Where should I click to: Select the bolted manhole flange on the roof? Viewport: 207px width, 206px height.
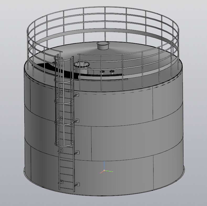(x=82, y=65)
